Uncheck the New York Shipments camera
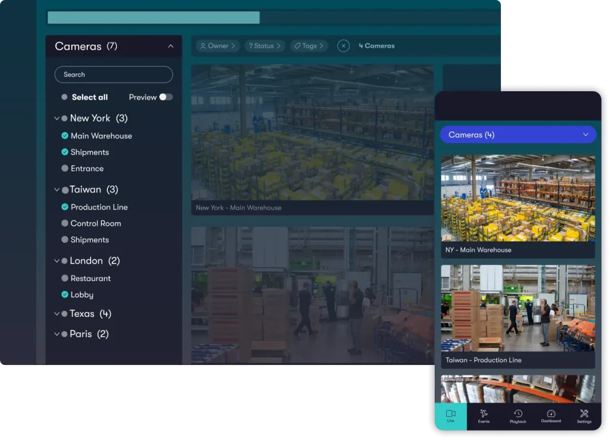Screen dimensions: 610x439 pyautogui.click(x=64, y=152)
